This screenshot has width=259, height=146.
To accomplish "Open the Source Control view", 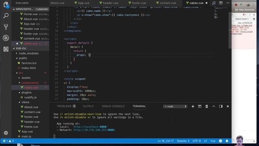I will pos(6,27).
